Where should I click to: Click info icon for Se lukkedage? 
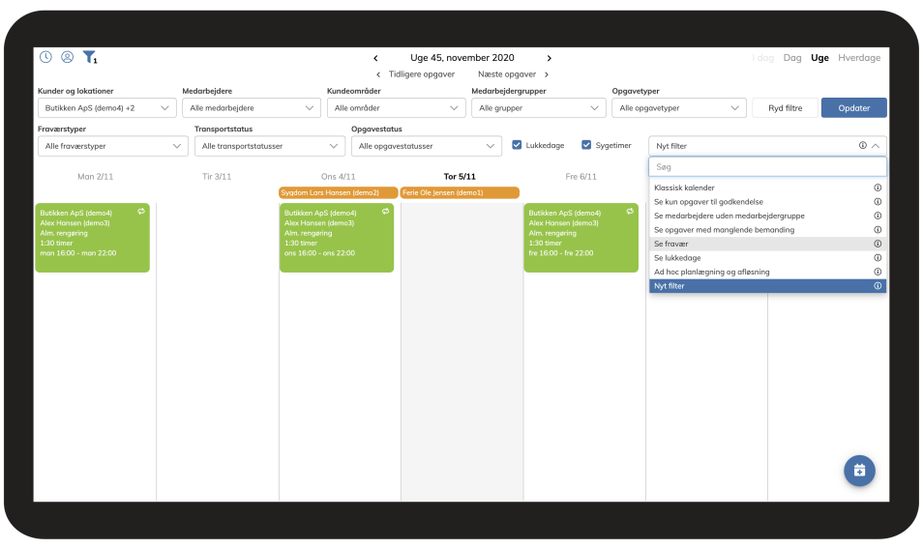click(x=878, y=257)
